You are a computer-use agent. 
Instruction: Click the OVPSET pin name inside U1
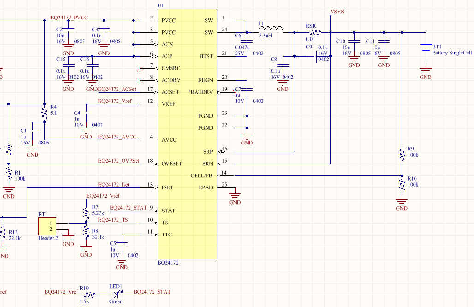[172, 163]
